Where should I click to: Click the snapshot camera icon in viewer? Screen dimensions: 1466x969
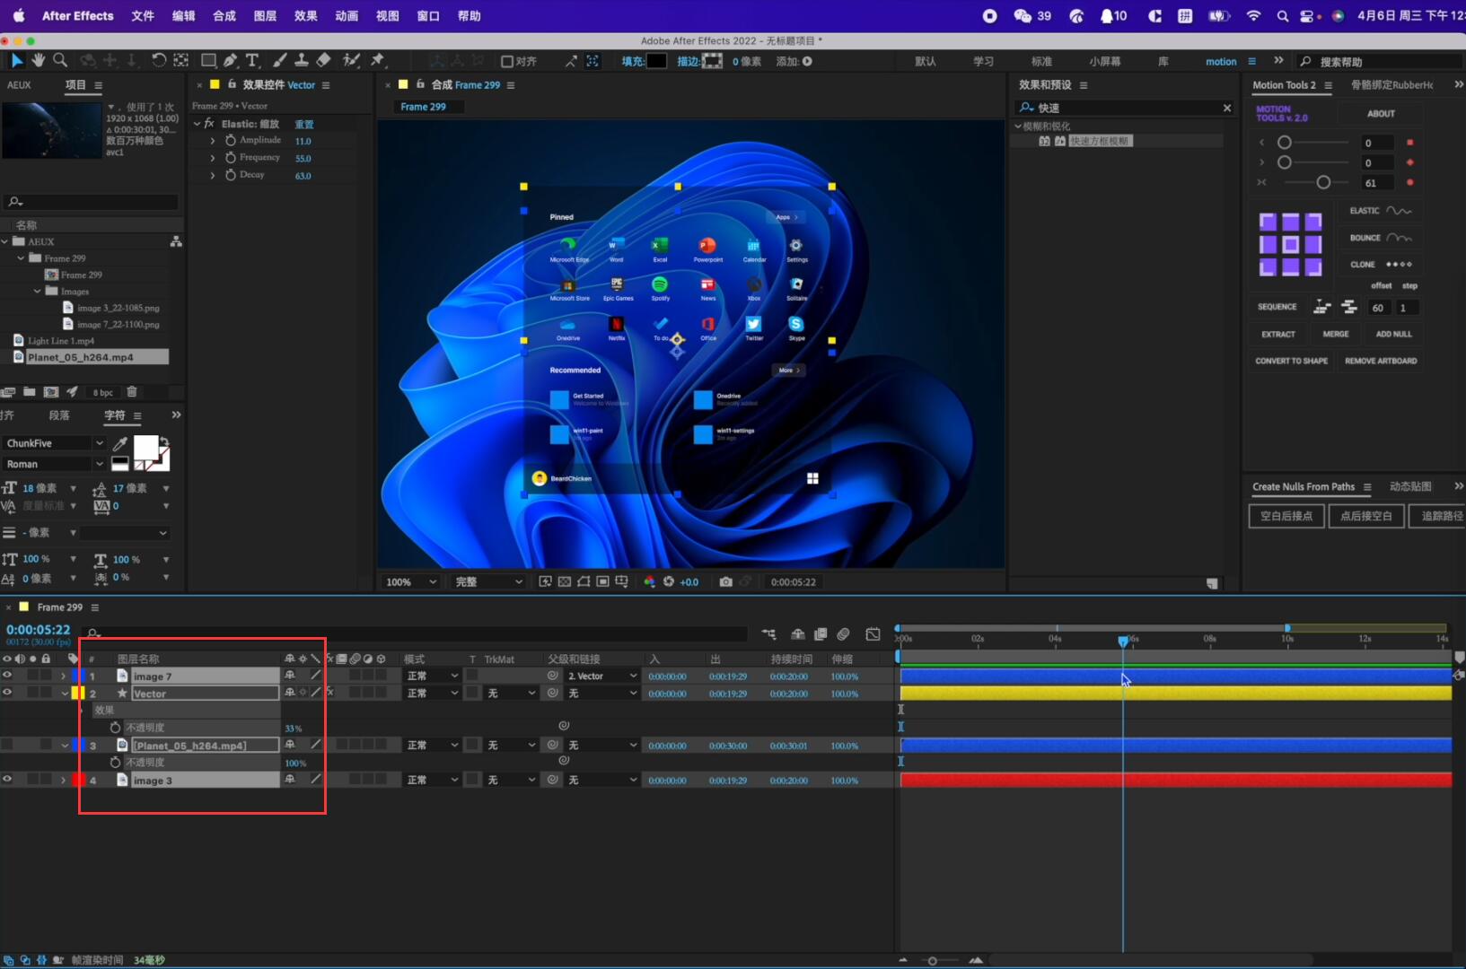pos(725,581)
